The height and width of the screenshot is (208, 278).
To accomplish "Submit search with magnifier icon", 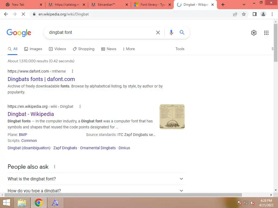I will pos(182,32).
